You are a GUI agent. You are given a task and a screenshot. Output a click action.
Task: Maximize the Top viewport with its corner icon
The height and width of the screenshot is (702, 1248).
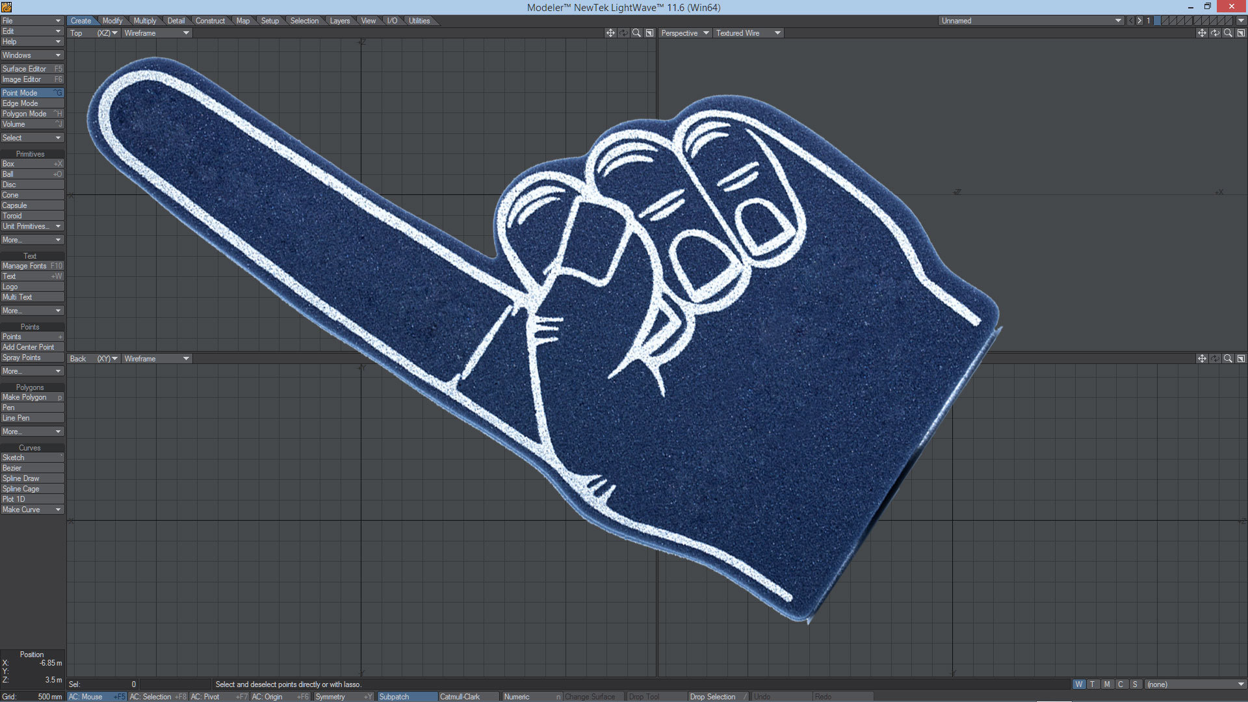(649, 33)
